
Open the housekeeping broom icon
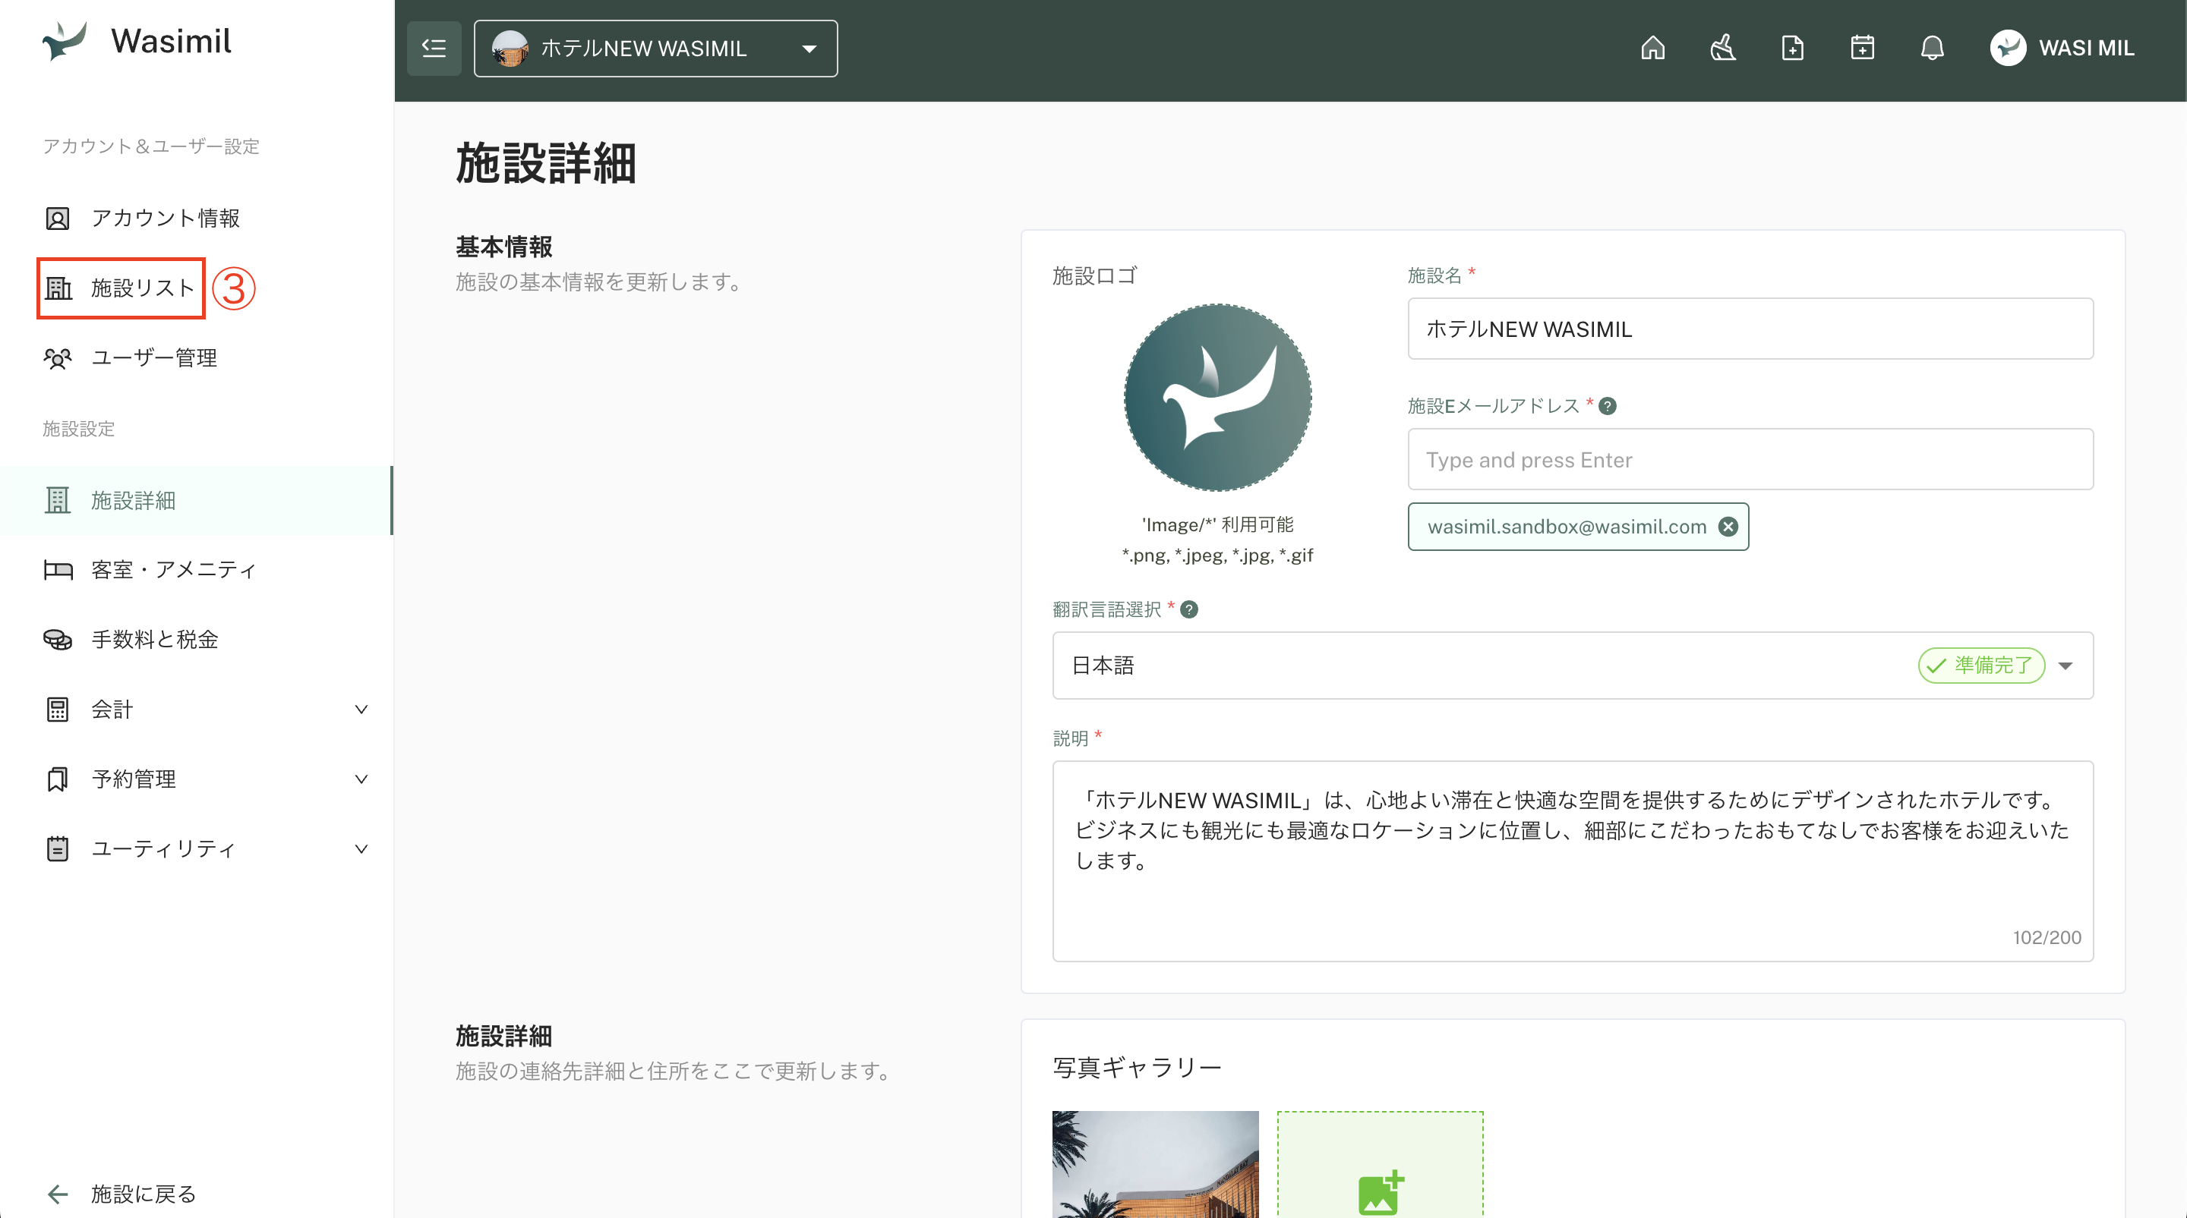1722,48
